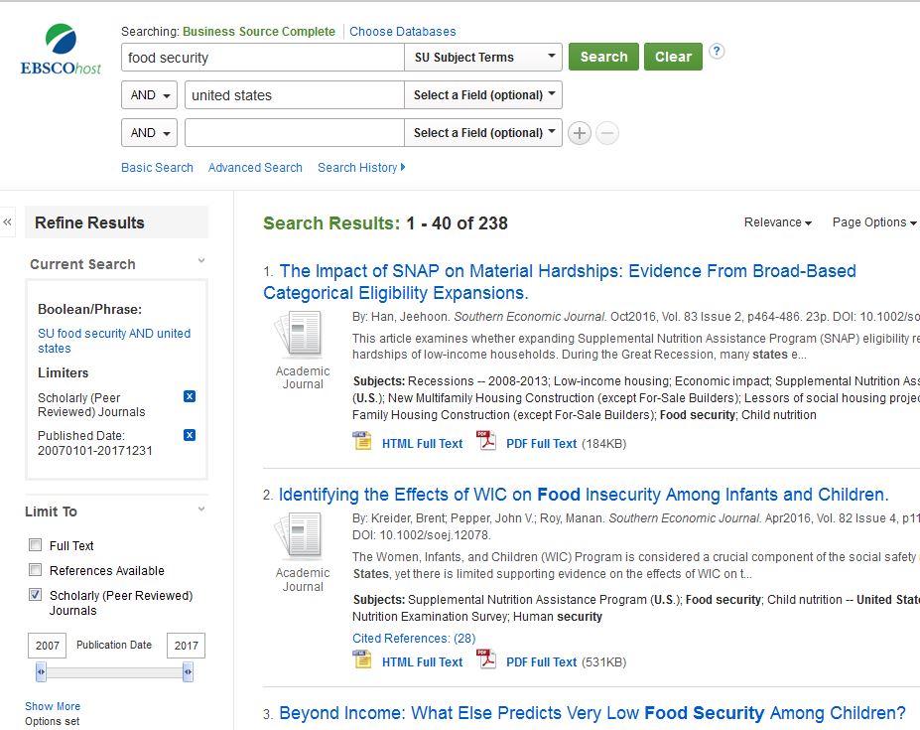Open field dropdown for united states row
The height and width of the screenshot is (730, 920).
click(x=483, y=95)
